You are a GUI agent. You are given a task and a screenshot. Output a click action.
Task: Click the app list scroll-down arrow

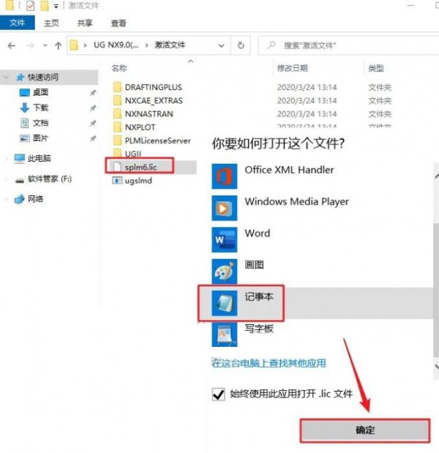point(436,367)
